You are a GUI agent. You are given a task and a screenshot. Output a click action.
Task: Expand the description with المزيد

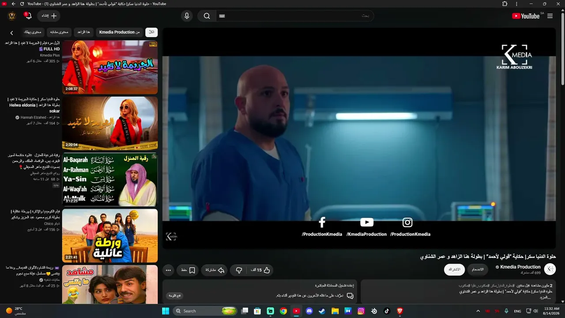click(546, 298)
